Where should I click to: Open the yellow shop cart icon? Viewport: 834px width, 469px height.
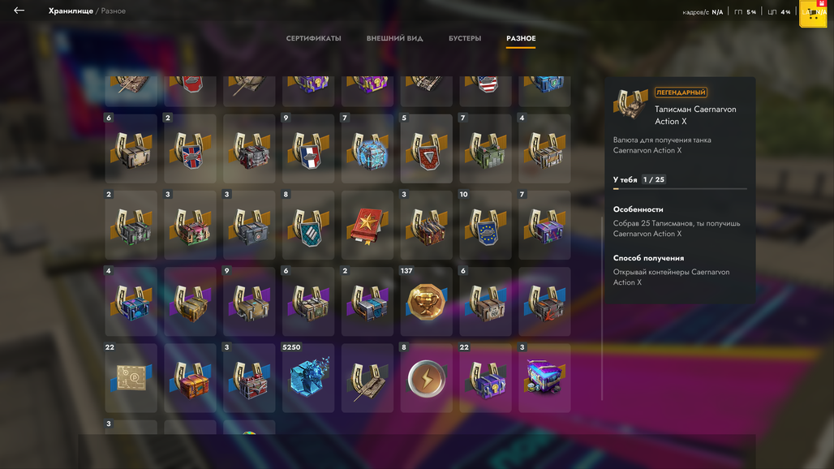click(813, 13)
